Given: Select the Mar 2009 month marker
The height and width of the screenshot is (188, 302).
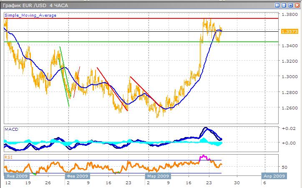Looking at the screenshot, I should click(157, 176).
